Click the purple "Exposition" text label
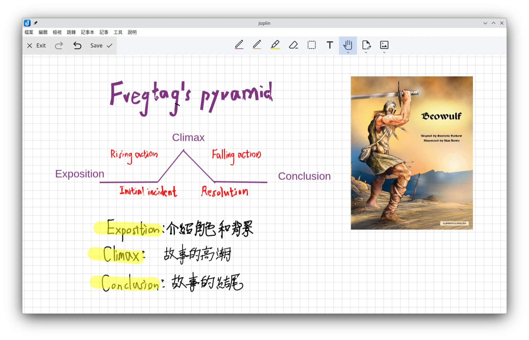The width and height of the screenshot is (529, 340). [80, 174]
